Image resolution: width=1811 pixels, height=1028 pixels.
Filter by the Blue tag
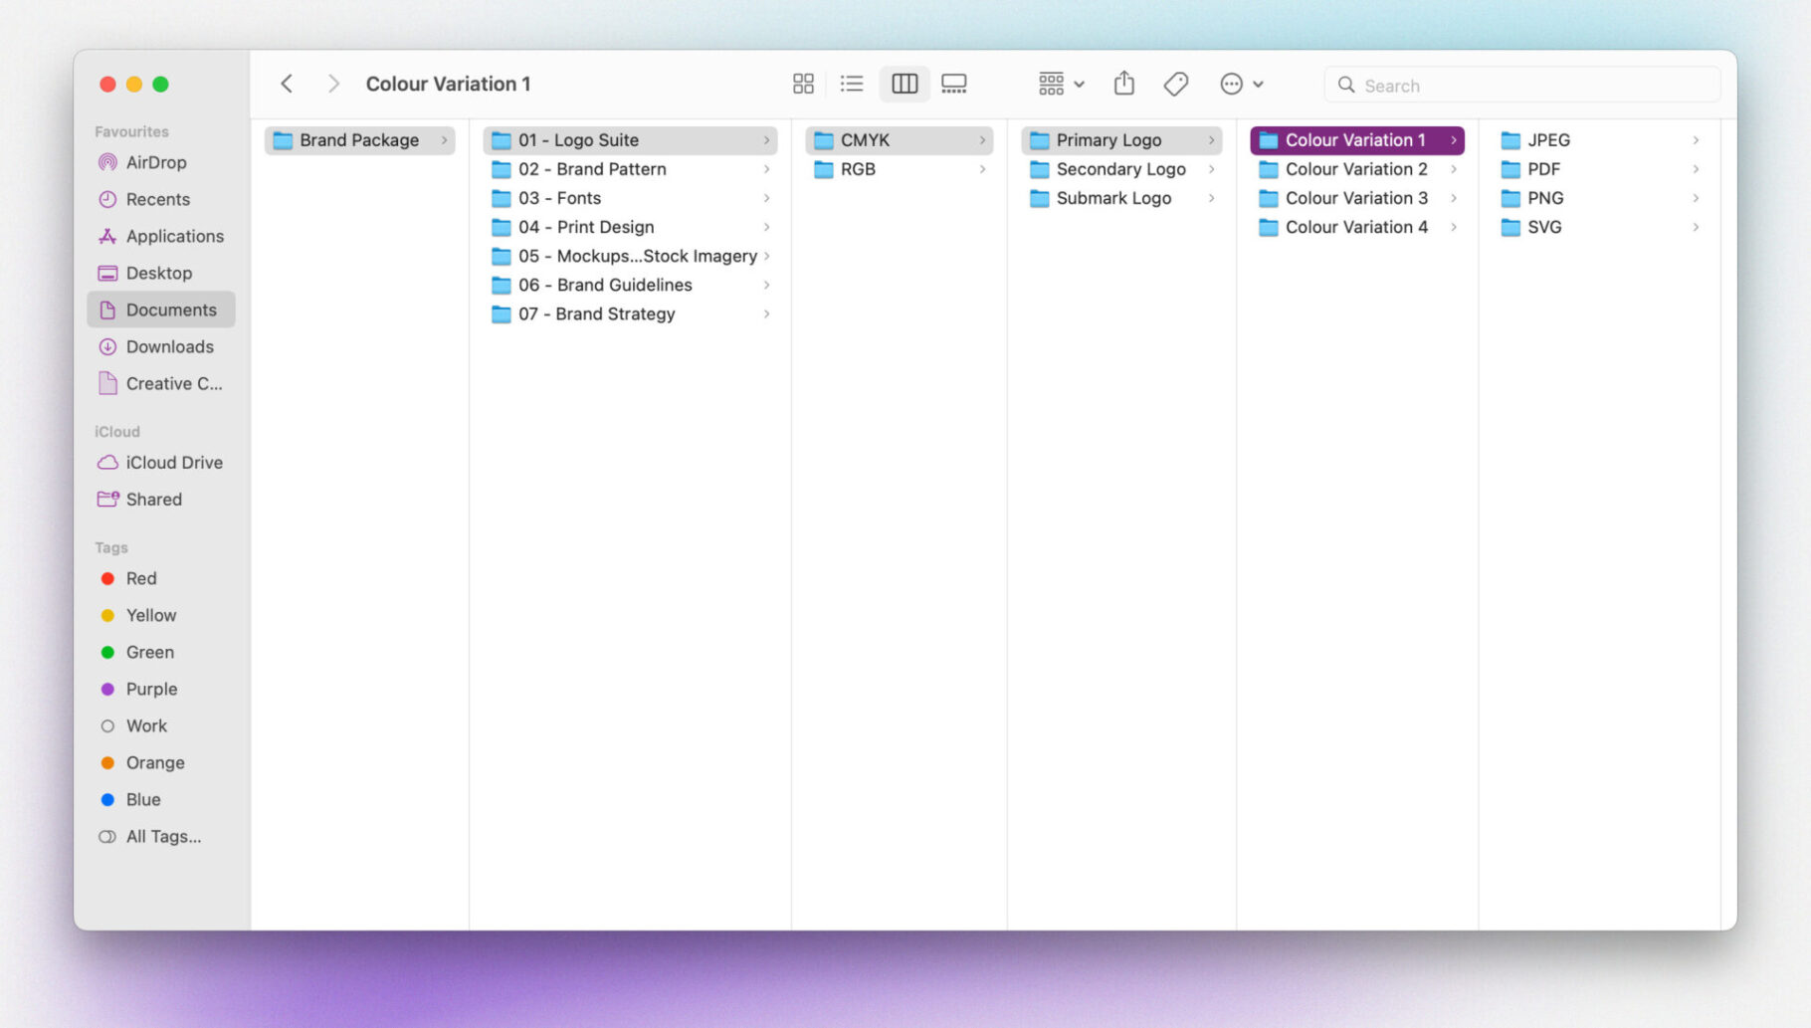click(x=161, y=799)
